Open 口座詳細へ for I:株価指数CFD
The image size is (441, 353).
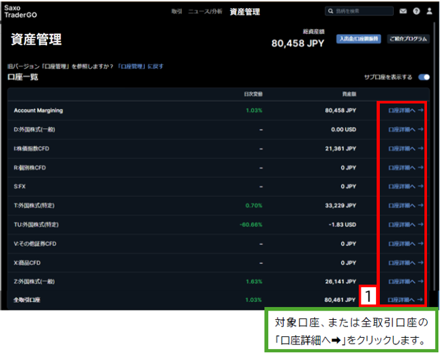[406, 149]
